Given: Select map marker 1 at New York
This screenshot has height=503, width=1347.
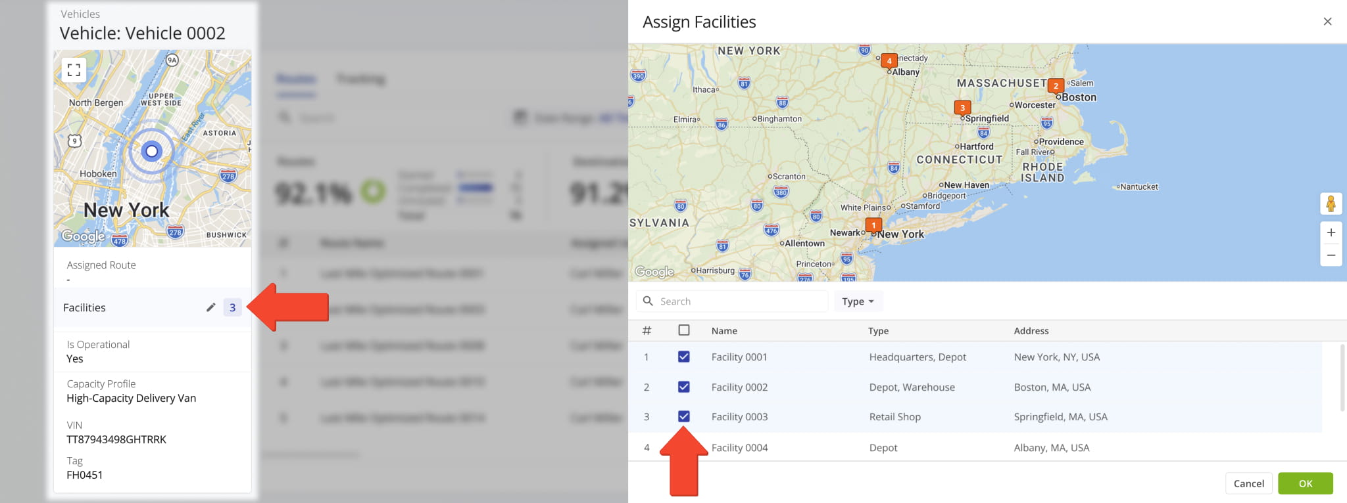Looking at the screenshot, I should [873, 225].
